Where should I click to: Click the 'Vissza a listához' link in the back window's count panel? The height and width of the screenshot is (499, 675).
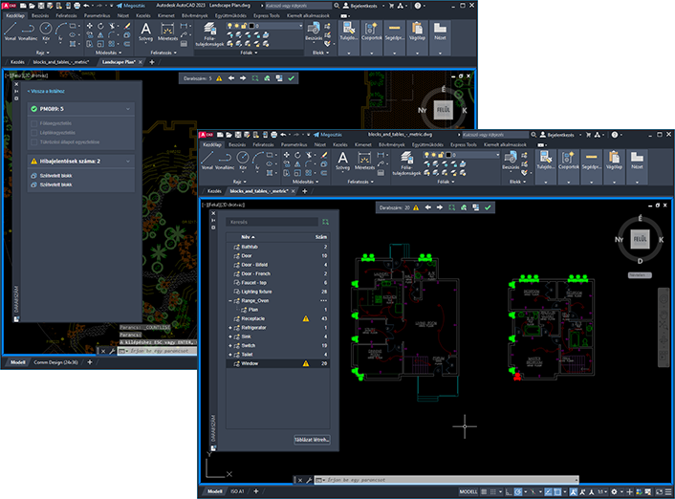tap(46, 91)
